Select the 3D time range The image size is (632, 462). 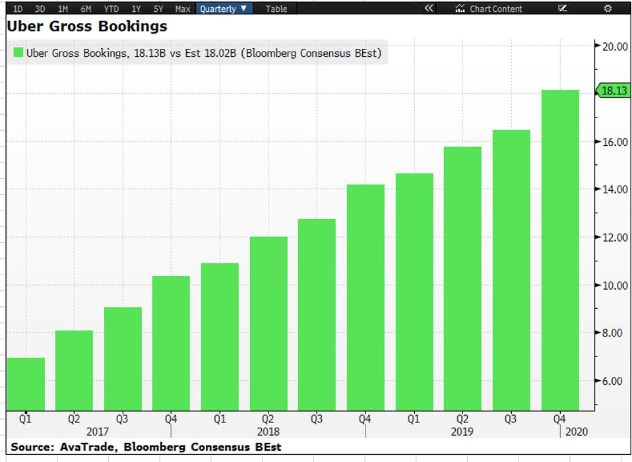[x=40, y=9]
